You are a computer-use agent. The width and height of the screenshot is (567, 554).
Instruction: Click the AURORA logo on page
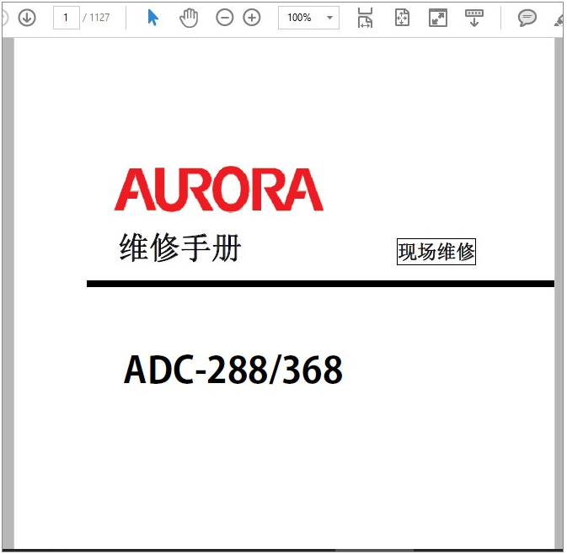pos(219,189)
